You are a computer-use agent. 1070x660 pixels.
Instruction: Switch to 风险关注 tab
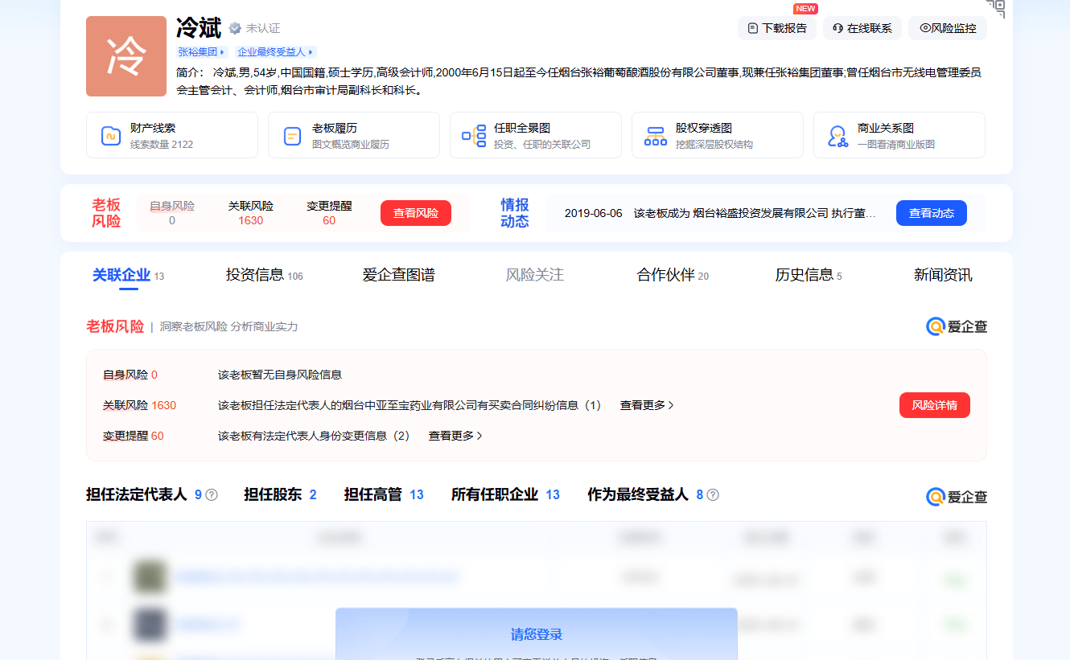tap(535, 275)
